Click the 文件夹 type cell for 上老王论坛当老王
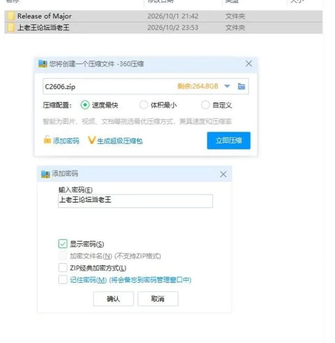335x343 pixels. (235, 28)
